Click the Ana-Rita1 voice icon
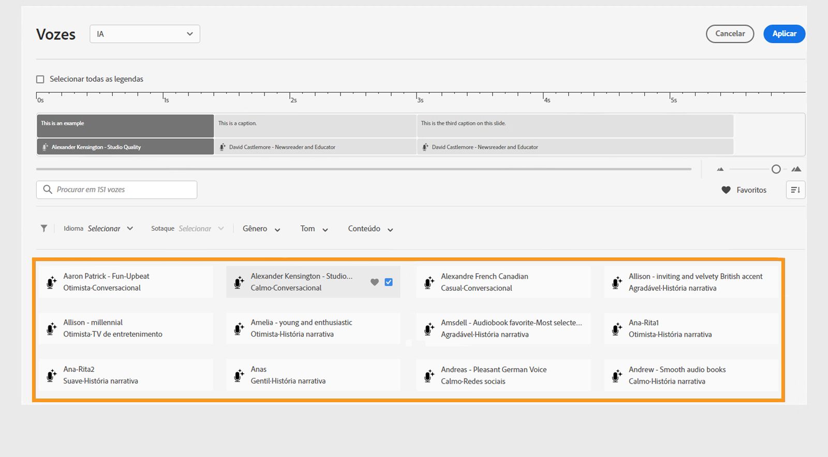Image resolution: width=828 pixels, height=457 pixels. 617,328
